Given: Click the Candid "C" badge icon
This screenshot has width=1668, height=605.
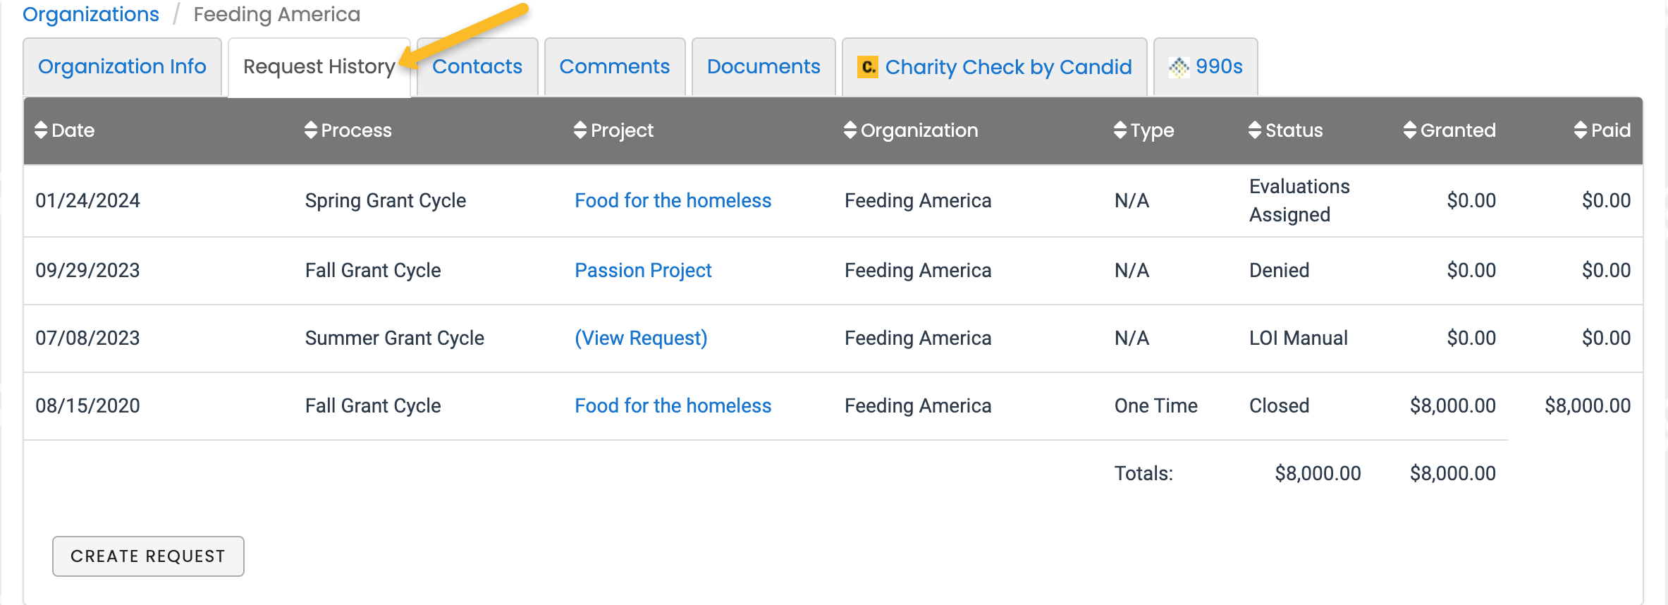Looking at the screenshot, I should pyautogui.click(x=866, y=67).
